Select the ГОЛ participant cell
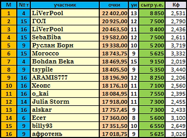The height and width of the screenshot is (138, 187). [65, 21]
